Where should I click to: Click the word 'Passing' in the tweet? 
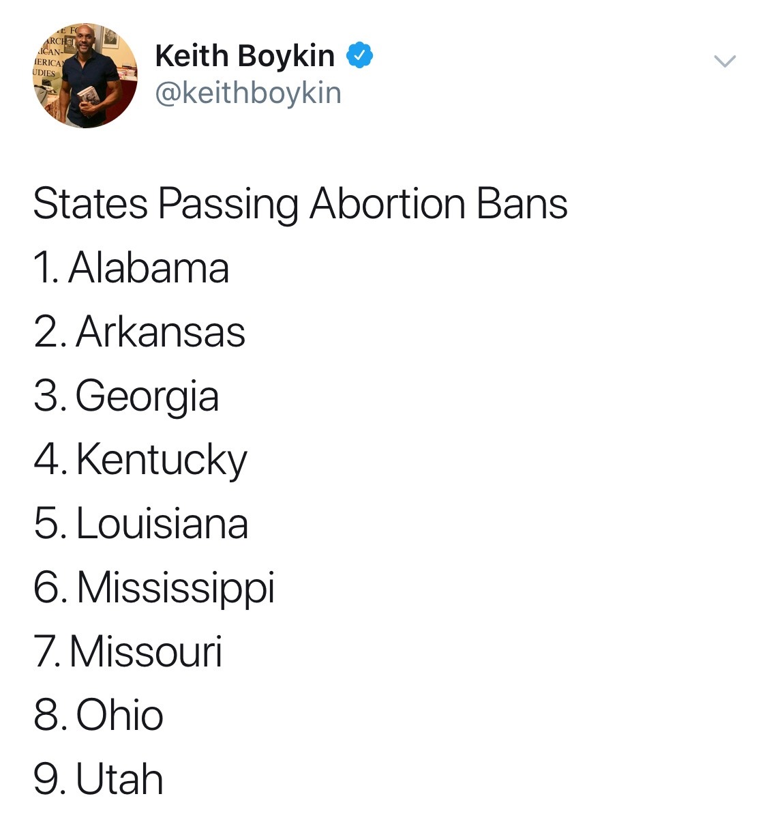tap(228, 205)
